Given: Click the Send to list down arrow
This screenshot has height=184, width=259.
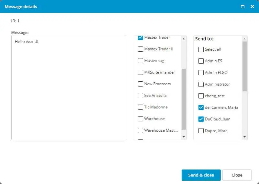Looking at the screenshot, I should (244, 137).
